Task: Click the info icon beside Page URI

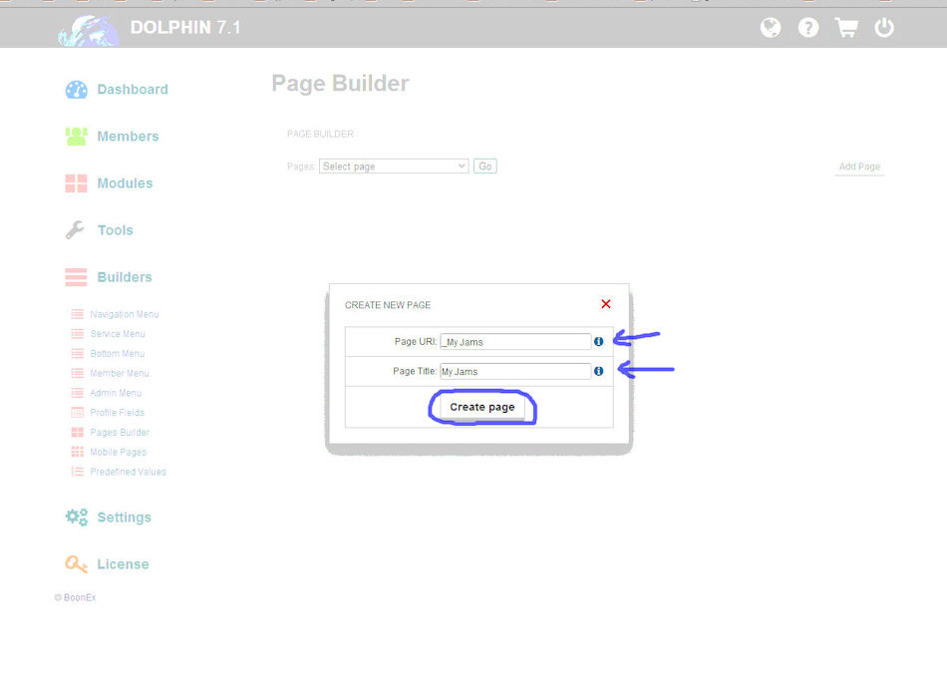Action: (x=598, y=341)
